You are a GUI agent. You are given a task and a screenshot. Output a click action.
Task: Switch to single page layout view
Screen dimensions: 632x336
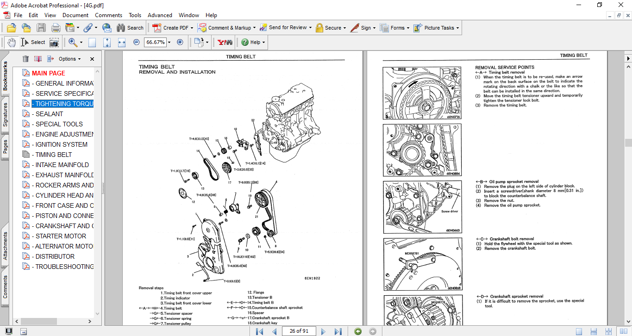[579, 331]
